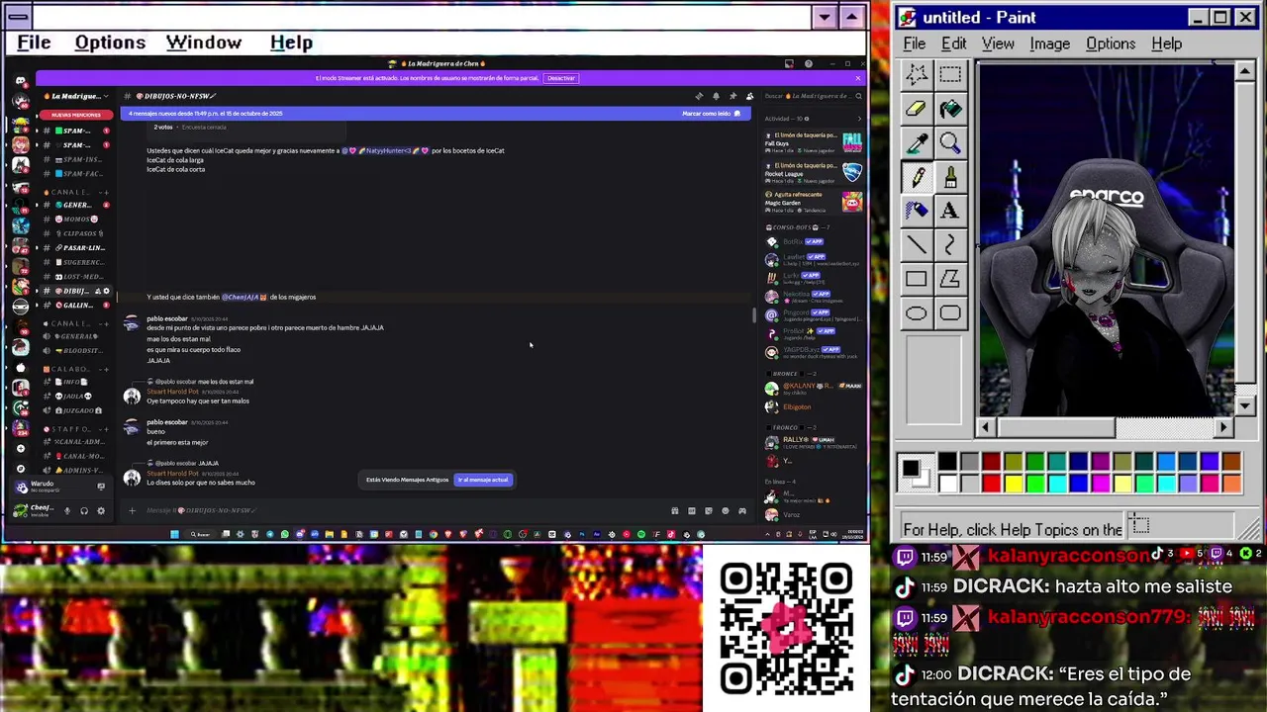Toggle headphone deafen in Discord user panel
1267x712 pixels.
point(84,510)
